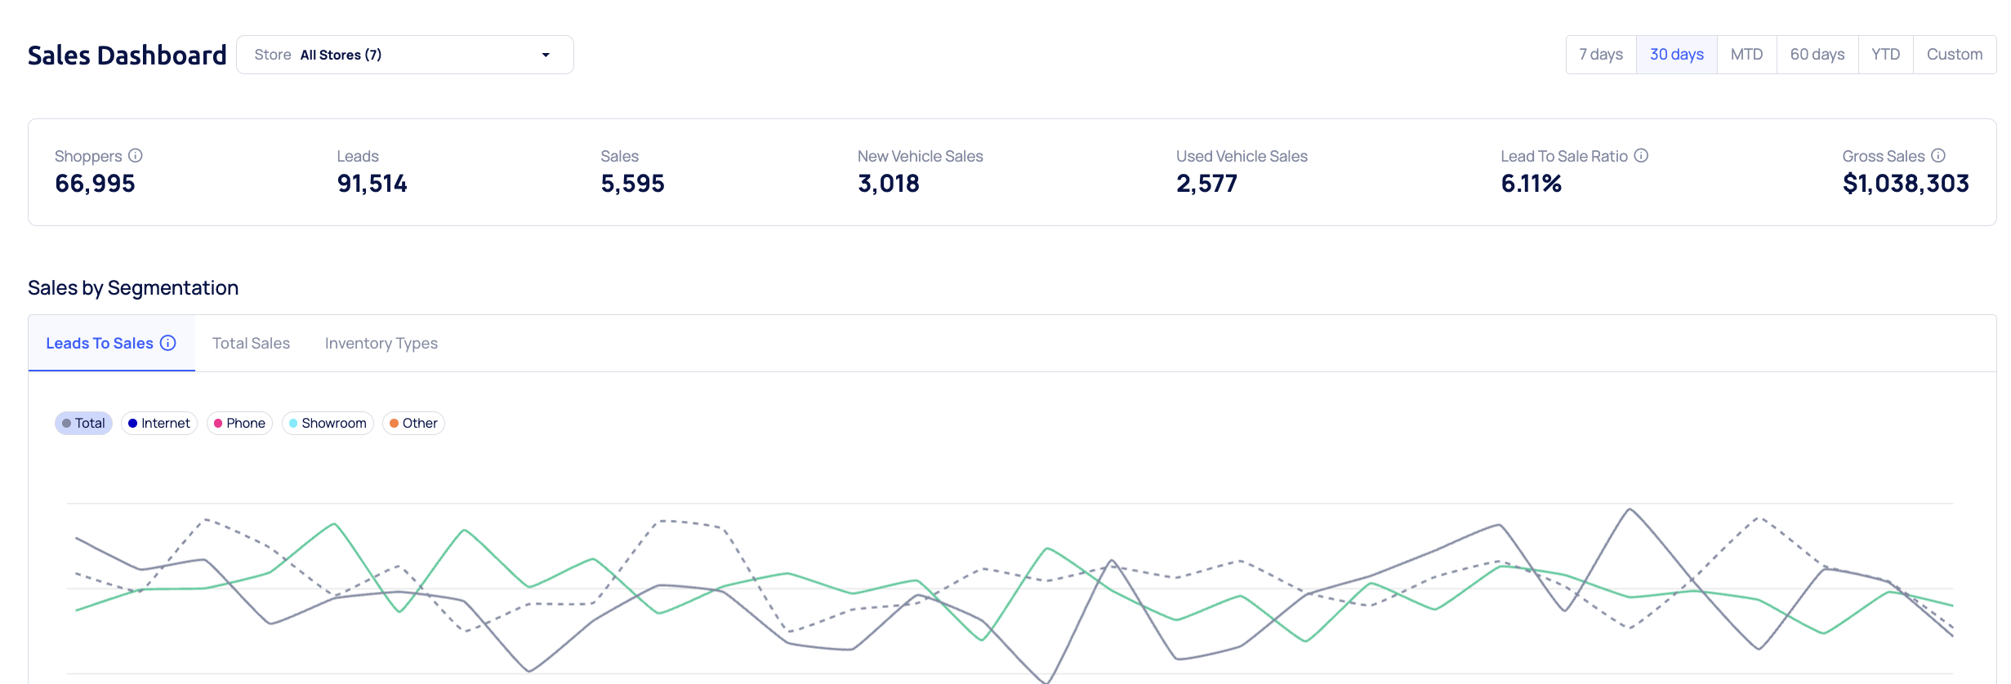
Task: Set date range to MTD
Action: click(1746, 55)
